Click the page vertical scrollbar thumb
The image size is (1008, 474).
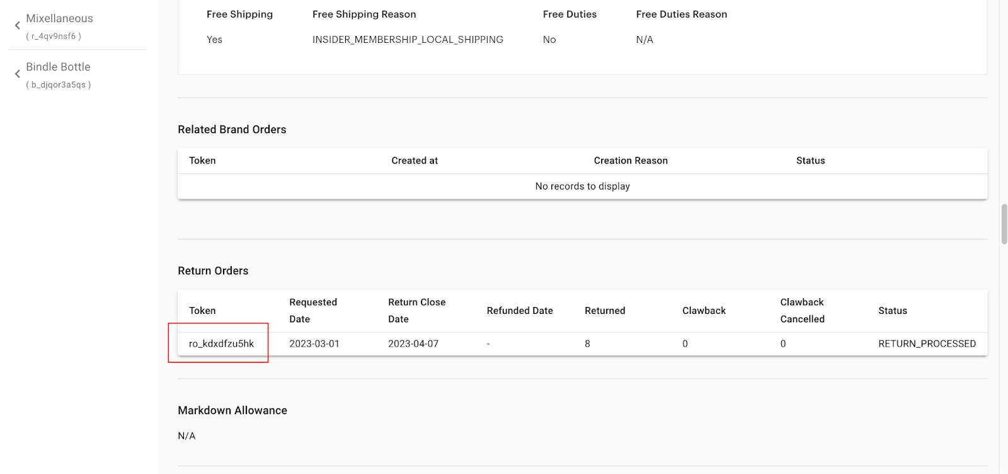[x=1004, y=224]
